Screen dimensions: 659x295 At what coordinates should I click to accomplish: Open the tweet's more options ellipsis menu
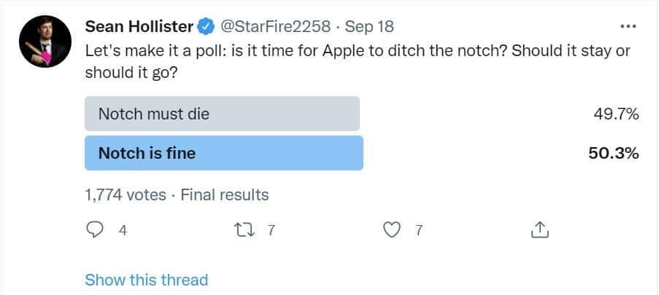pyautogui.click(x=628, y=26)
